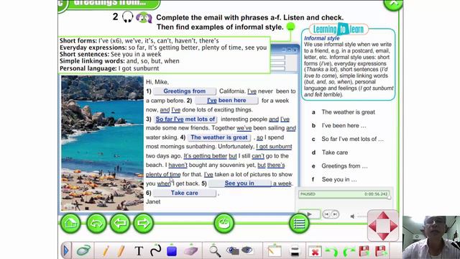Click the presenter webcam thumbnail

click(431, 237)
